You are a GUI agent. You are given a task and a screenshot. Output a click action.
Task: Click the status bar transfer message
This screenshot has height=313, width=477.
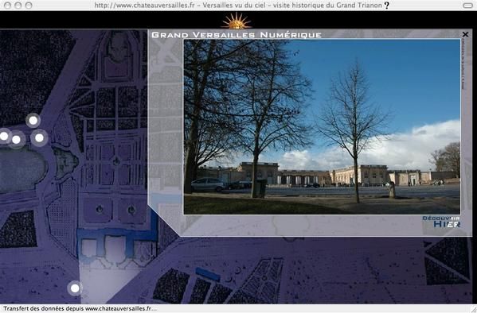[x=80, y=309]
